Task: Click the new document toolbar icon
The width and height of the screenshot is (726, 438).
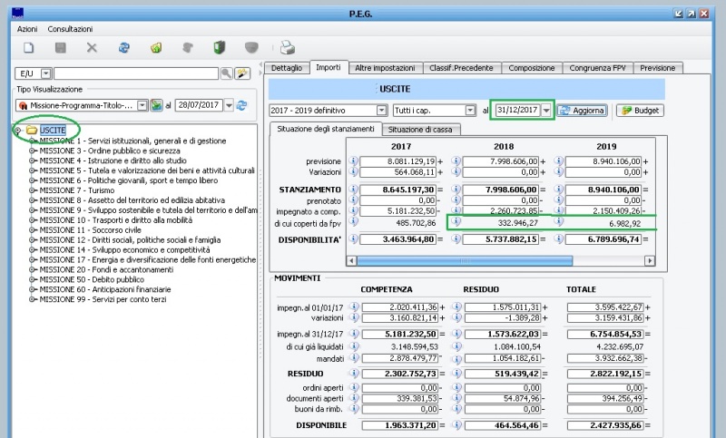Action: [28, 47]
